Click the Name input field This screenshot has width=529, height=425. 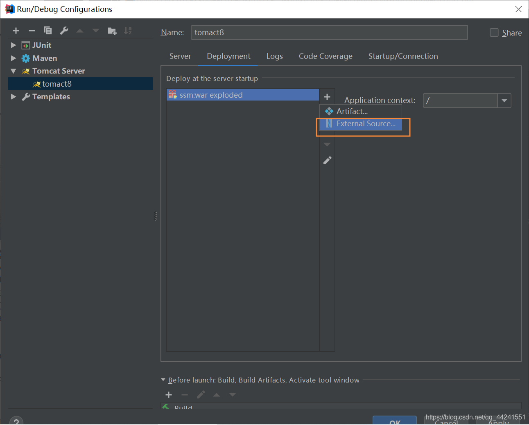click(330, 33)
